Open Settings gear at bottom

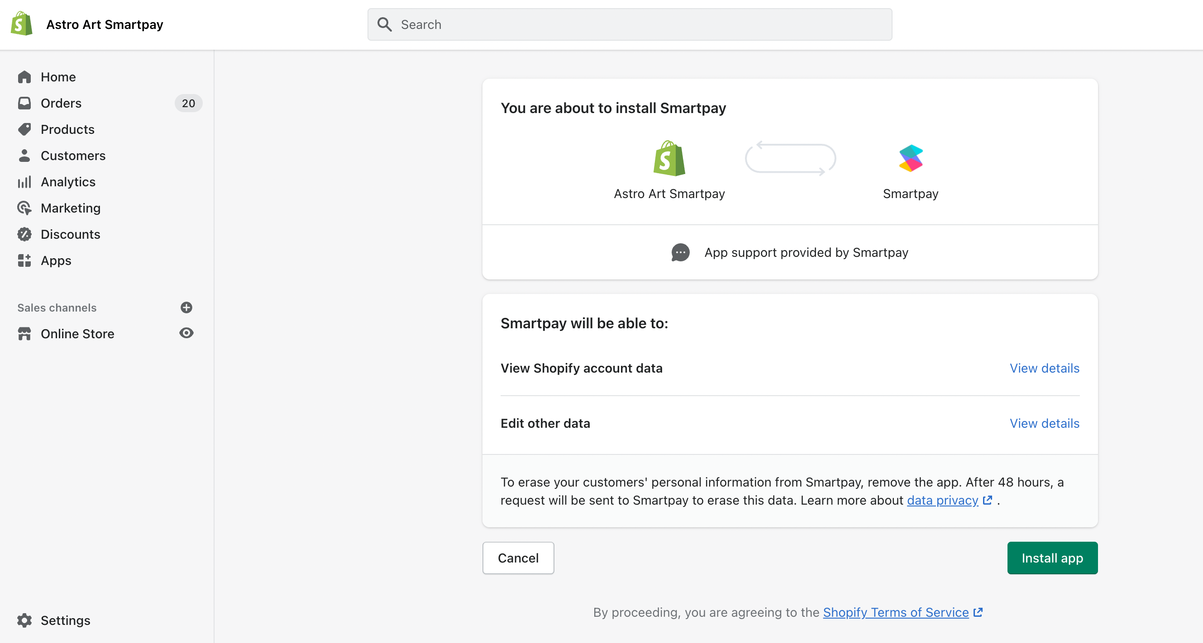pyautogui.click(x=24, y=620)
